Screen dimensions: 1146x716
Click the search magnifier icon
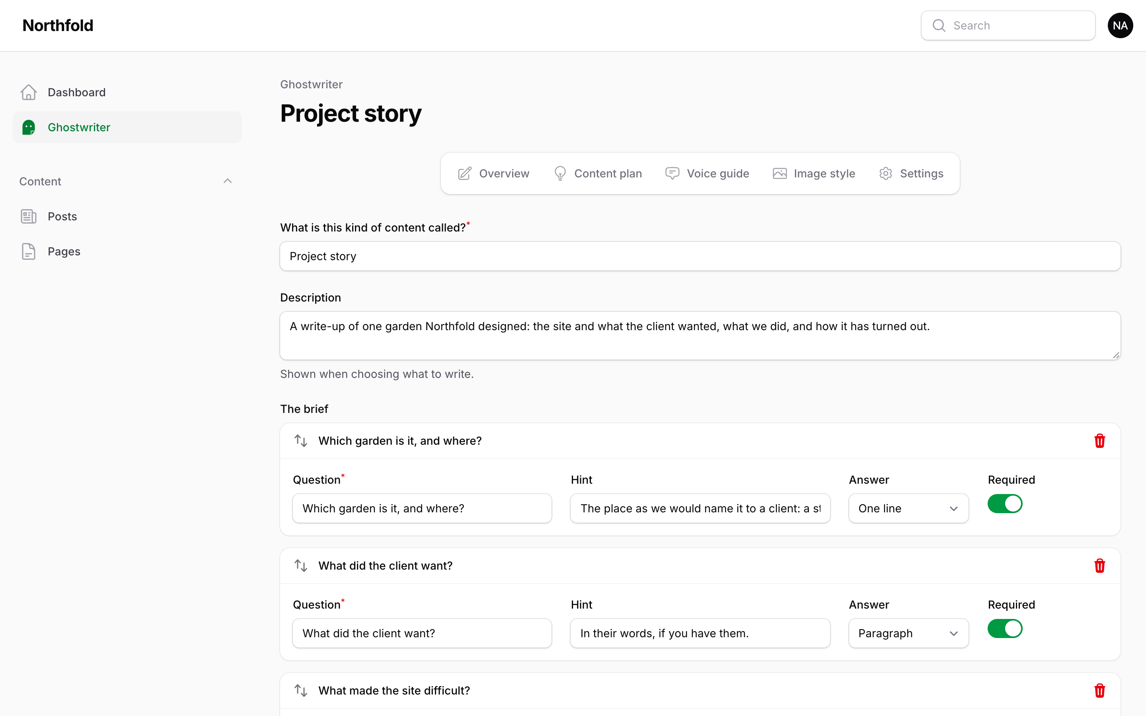coord(939,25)
